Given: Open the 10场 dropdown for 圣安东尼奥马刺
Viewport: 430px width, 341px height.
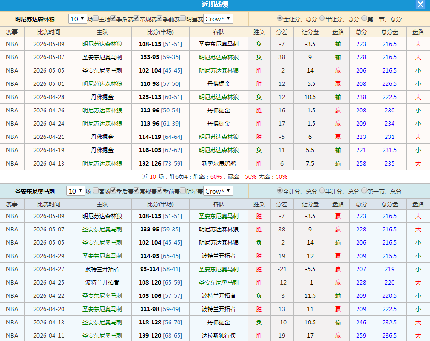Looking at the screenshot, I should pyautogui.click(x=76, y=191).
